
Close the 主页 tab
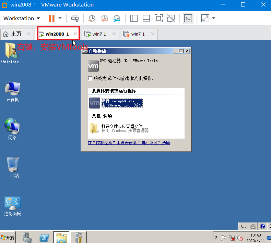pos(28,34)
